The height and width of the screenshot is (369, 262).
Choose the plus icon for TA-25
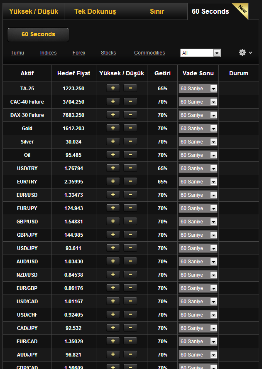click(x=113, y=88)
